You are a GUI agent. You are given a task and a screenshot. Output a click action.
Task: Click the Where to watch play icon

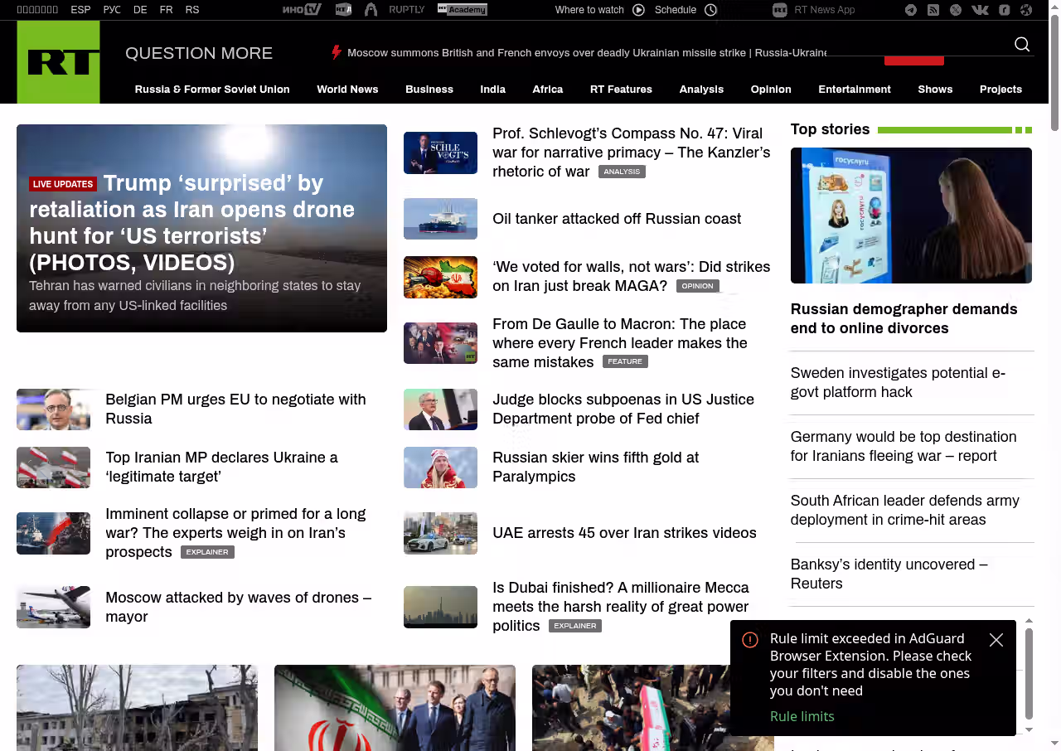(x=638, y=10)
